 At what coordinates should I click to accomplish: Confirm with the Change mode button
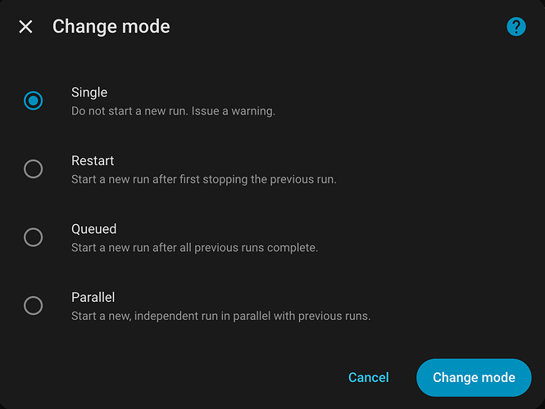tap(474, 377)
